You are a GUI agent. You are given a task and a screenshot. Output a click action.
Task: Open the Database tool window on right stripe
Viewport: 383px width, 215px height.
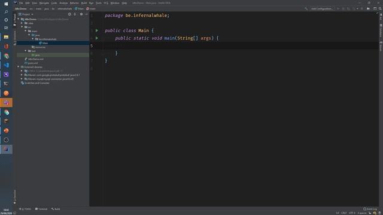click(x=381, y=30)
